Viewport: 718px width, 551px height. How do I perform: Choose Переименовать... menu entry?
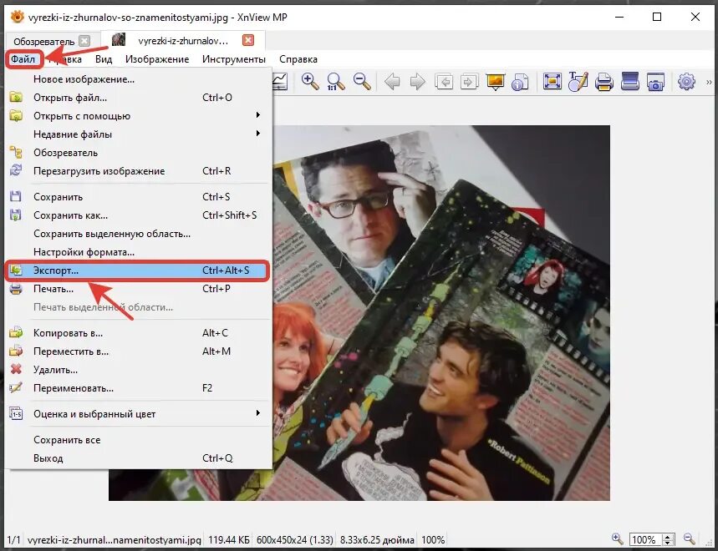[x=137, y=387]
